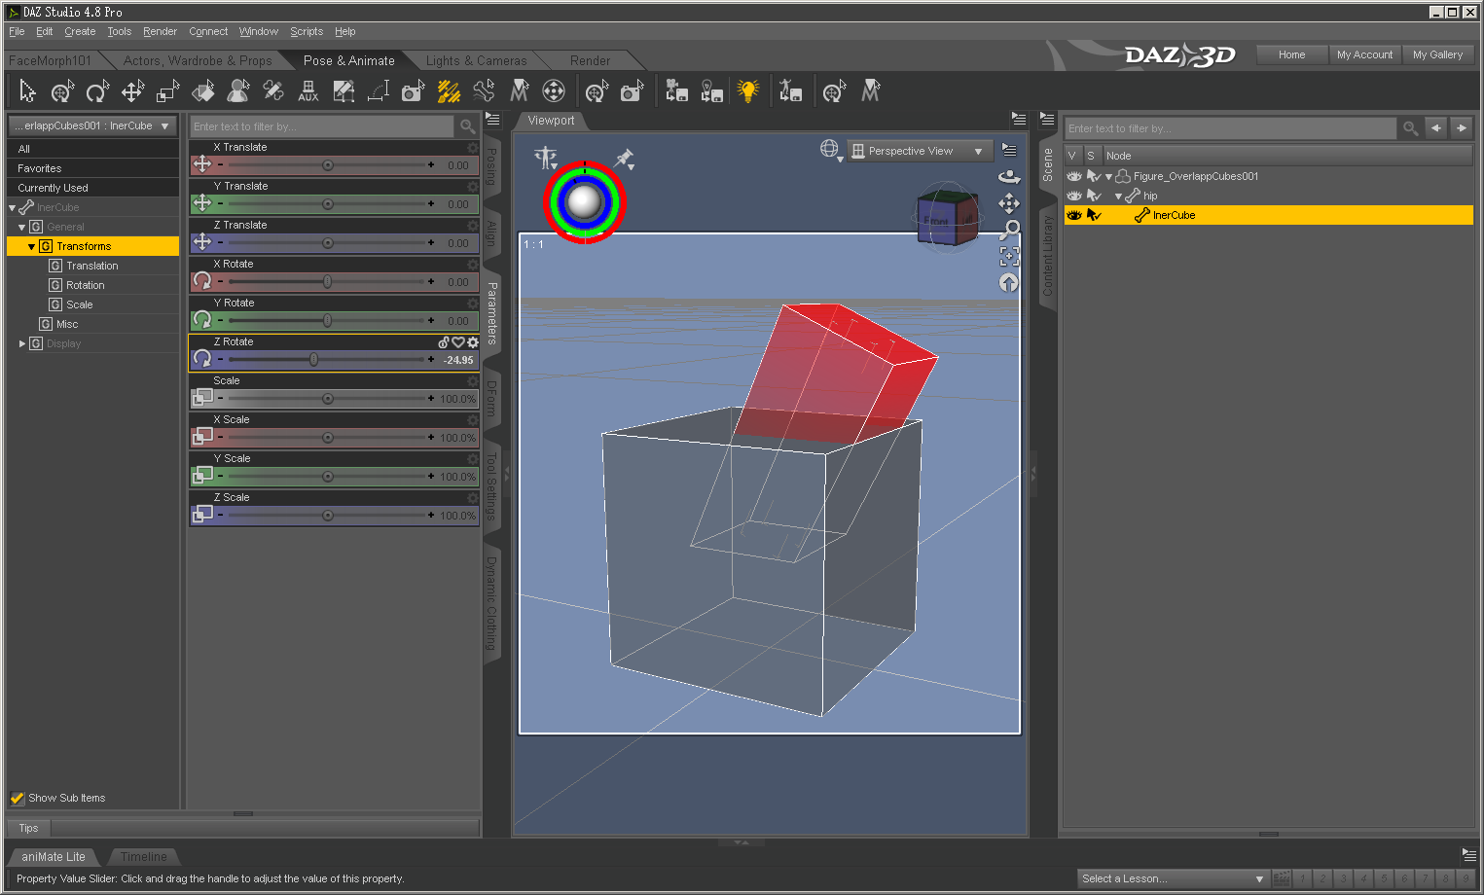Open the Perspective View camera dropdown
This screenshot has width=1484, height=895.
920,151
